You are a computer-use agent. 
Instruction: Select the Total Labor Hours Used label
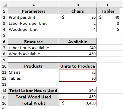pos(33,91)
